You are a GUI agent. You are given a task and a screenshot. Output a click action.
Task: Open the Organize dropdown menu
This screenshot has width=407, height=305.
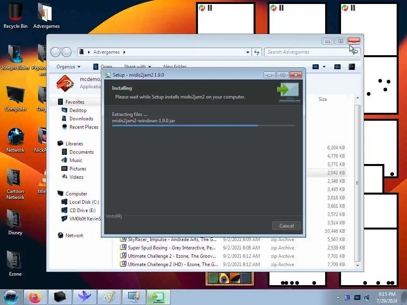[x=68, y=67]
